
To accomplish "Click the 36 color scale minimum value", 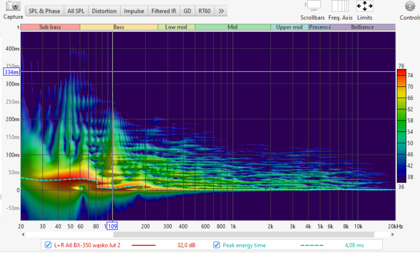I will tap(401, 187).
